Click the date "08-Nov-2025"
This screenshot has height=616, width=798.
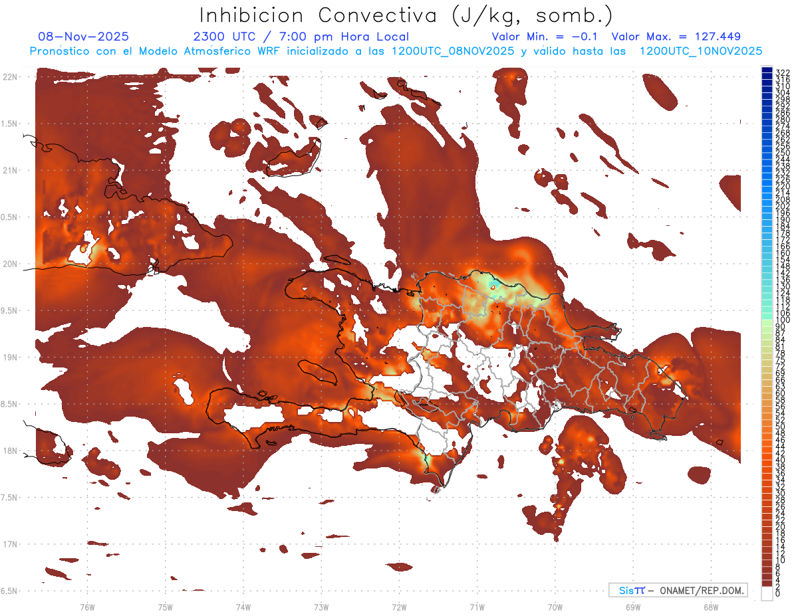pyautogui.click(x=84, y=37)
